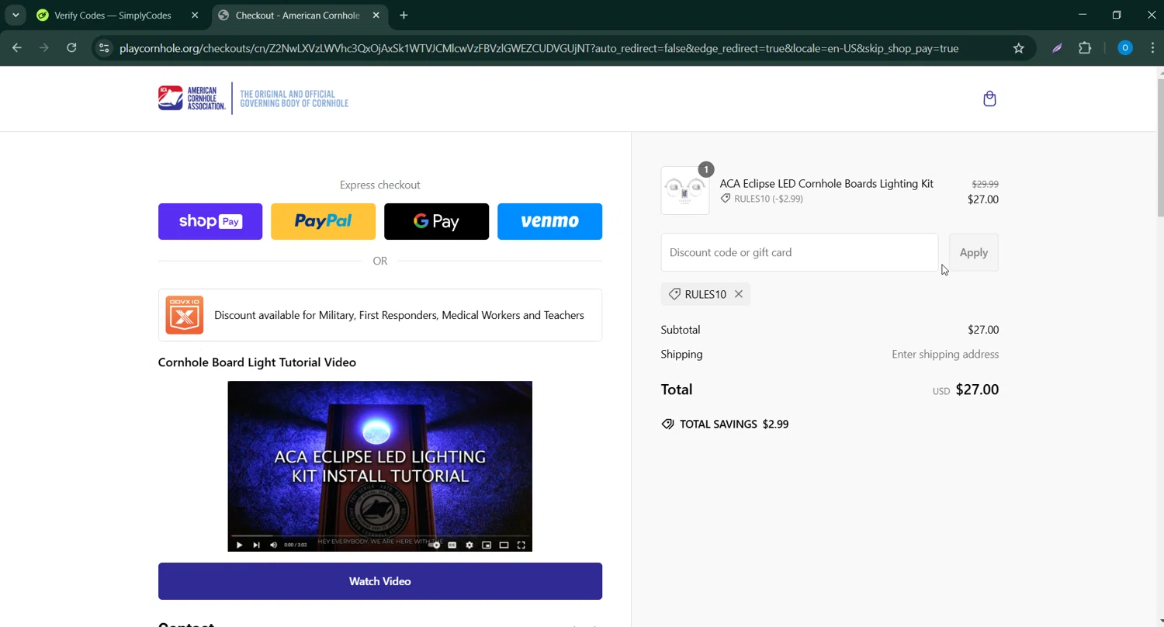Toggle the video autoplay switch

[435, 545]
